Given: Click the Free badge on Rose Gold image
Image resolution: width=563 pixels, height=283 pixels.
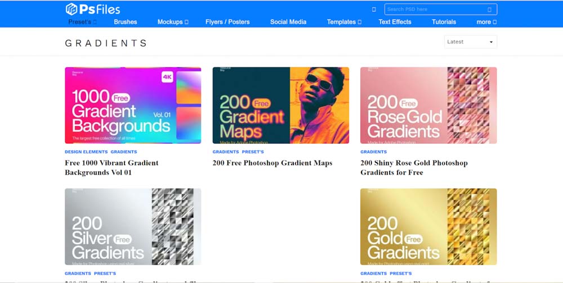Looking at the screenshot, I should (x=409, y=104).
